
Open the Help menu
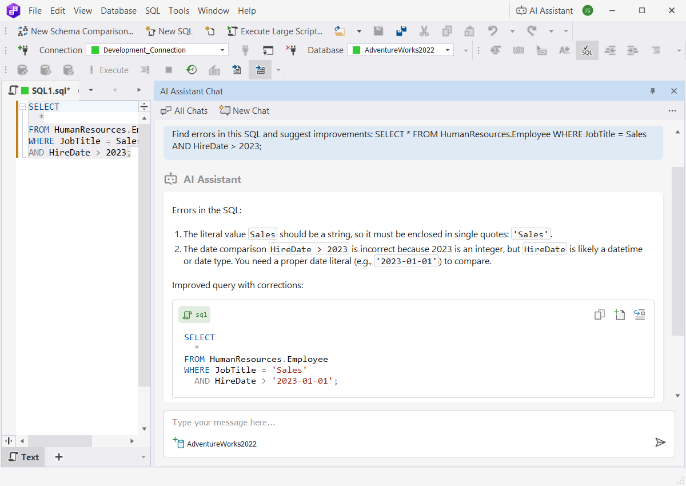(247, 10)
